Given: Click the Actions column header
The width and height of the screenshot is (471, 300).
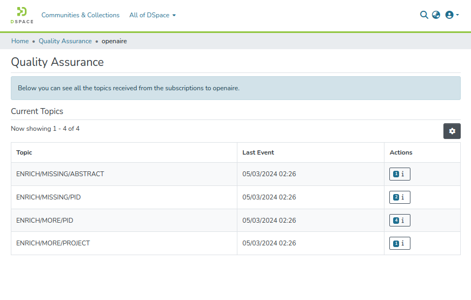Looking at the screenshot, I should [401, 152].
